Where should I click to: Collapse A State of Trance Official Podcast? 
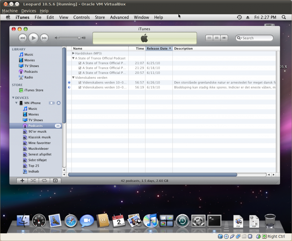click(x=73, y=58)
